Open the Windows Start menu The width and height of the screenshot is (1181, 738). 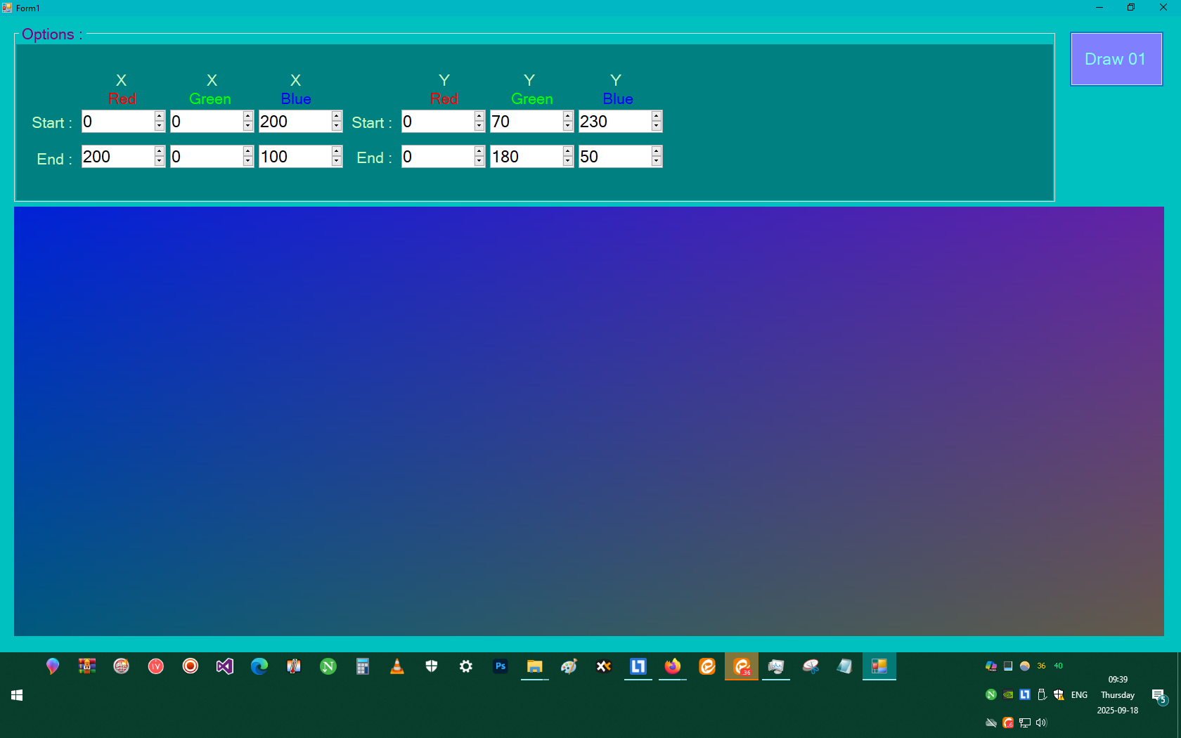(x=17, y=695)
